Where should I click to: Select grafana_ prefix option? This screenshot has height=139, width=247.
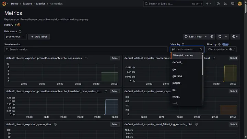[186, 76]
